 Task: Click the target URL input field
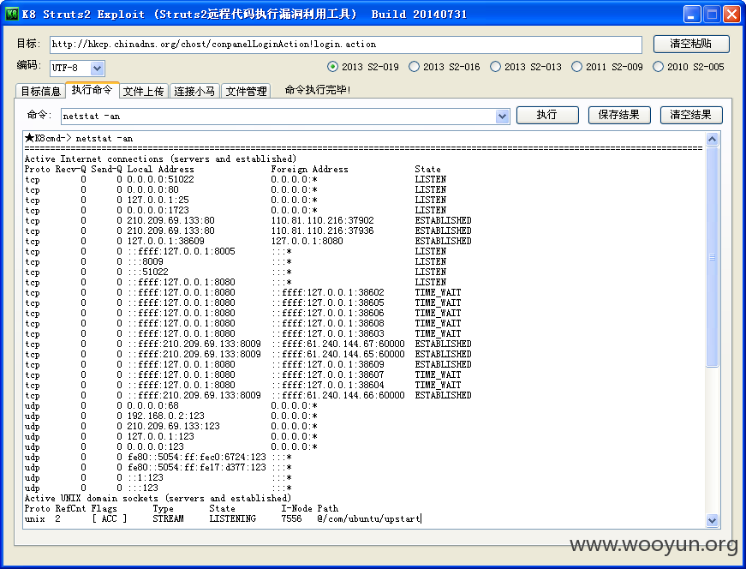tap(345, 45)
